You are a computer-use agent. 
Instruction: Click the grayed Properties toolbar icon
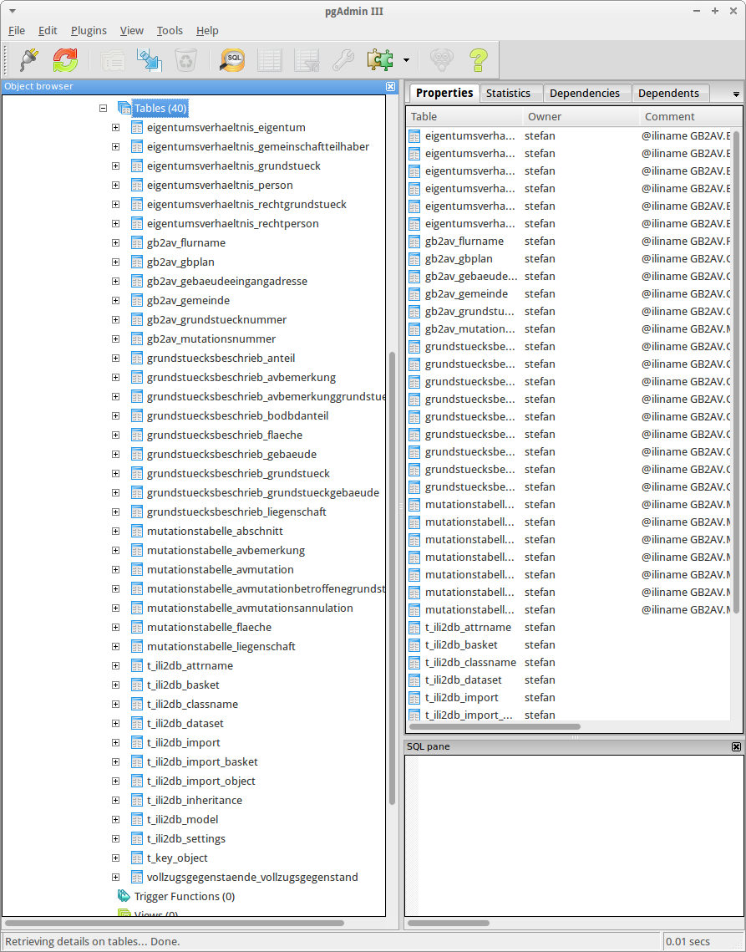pyautogui.click(x=113, y=59)
